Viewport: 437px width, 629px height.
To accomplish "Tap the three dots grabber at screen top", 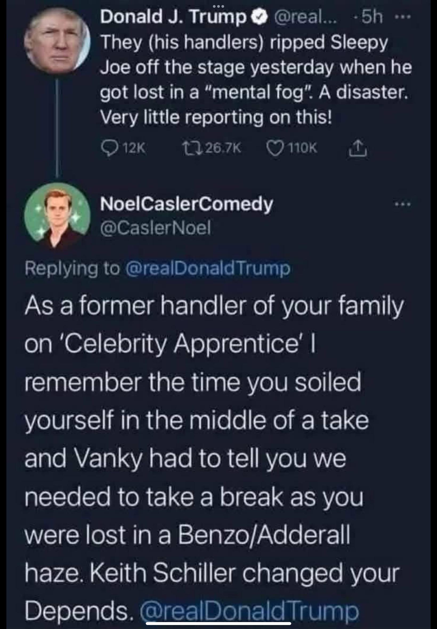I will 218,6.
